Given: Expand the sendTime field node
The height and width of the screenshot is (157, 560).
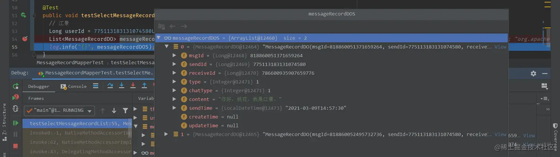Looking at the screenshot, I should pos(174,108).
